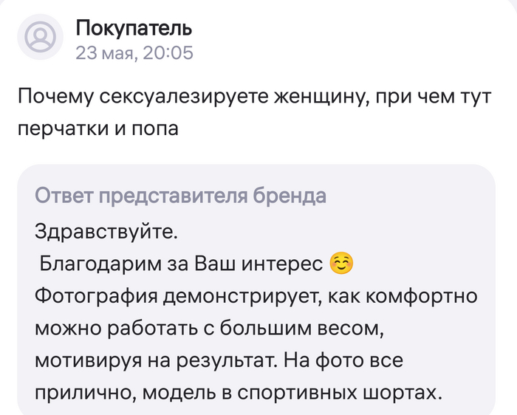Click the word прилично in the reply
This screenshot has width=517, height=415.
(72, 393)
